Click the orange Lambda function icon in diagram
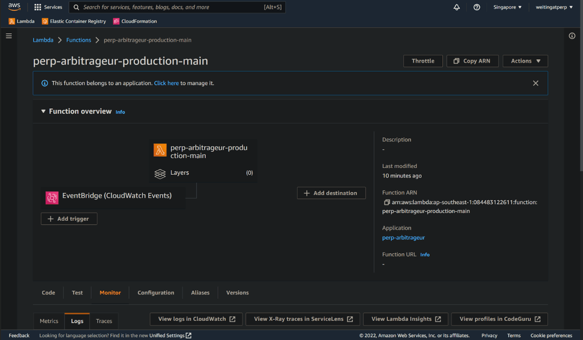This screenshot has height=340, width=583. click(x=160, y=150)
